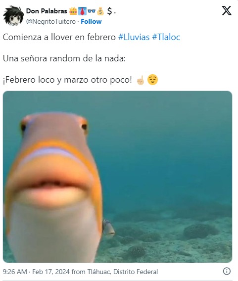
Task: Follow the @NegritoTuitero account
Action: click(x=91, y=21)
